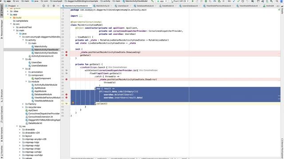Click the Git commit checkmark icon

coord(238,1)
